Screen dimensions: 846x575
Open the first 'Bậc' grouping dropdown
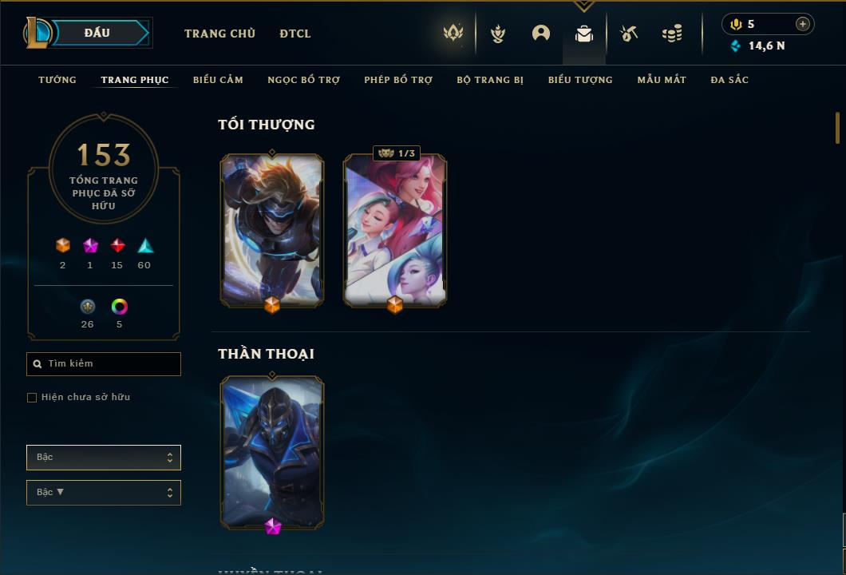(x=104, y=458)
